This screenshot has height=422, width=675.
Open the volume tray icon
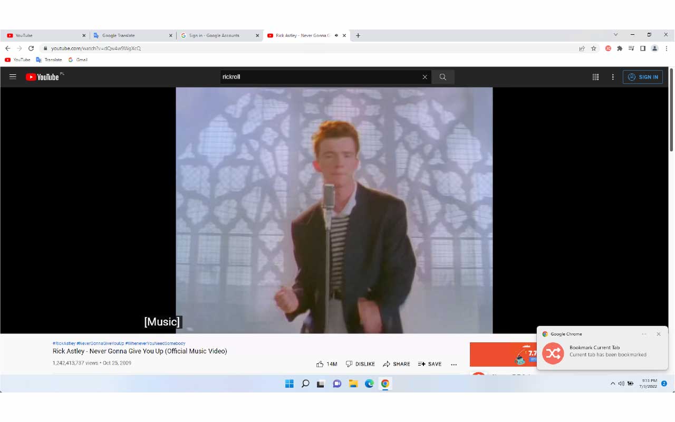(x=621, y=383)
